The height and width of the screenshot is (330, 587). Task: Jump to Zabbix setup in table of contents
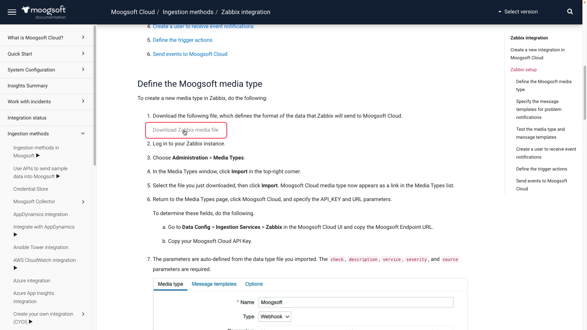pyautogui.click(x=523, y=70)
